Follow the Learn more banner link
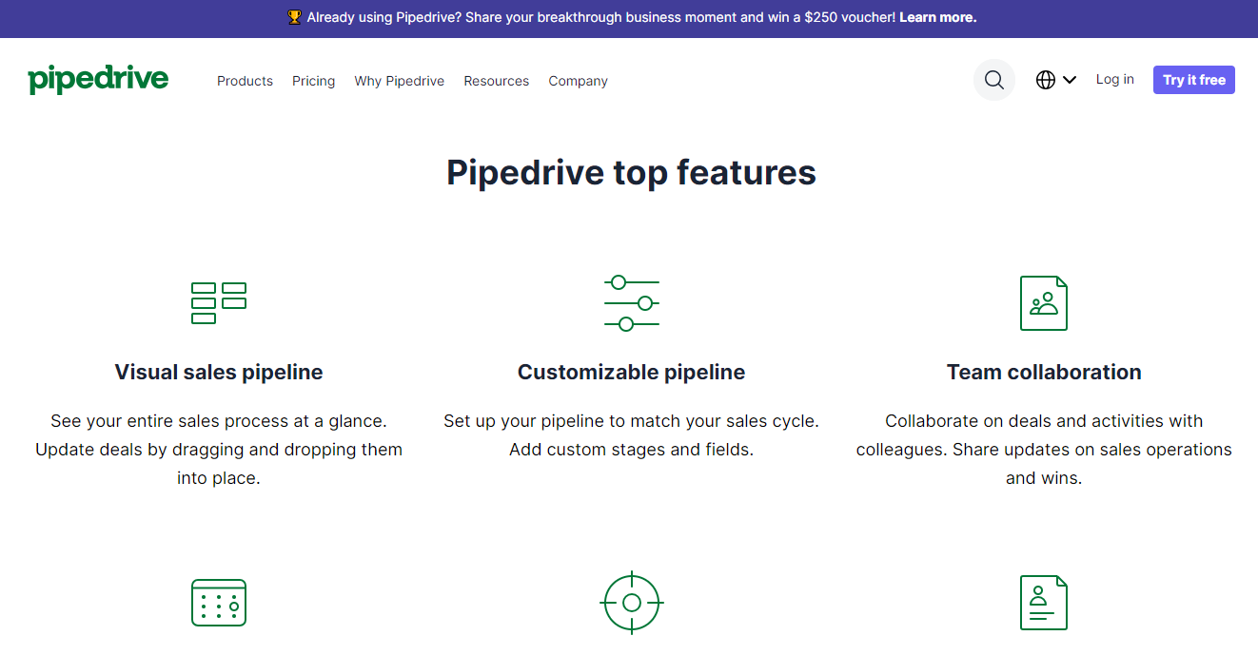This screenshot has width=1258, height=655. (937, 17)
